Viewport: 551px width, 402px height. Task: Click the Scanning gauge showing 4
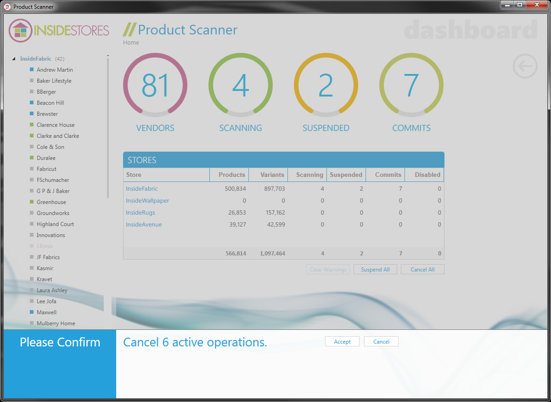click(x=241, y=85)
